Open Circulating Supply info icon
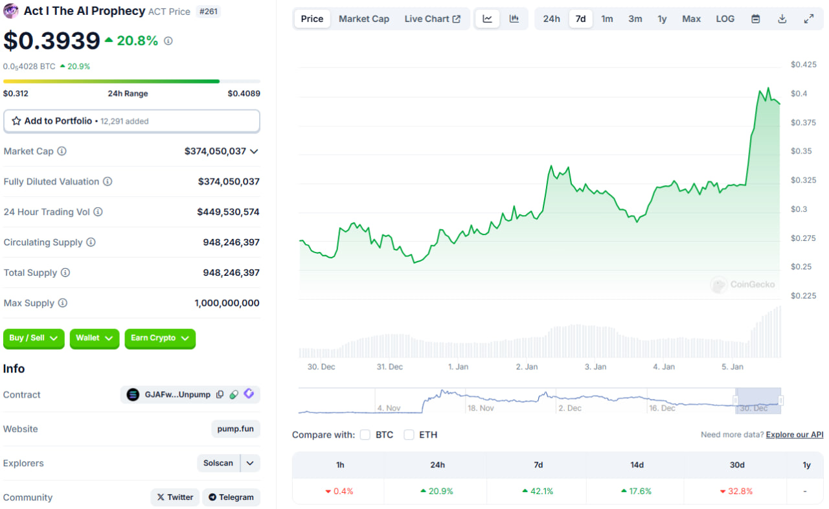Image resolution: width=829 pixels, height=509 pixels. 91,242
